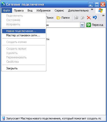Click the Windows flag logo
Image resolution: width=107 pixels, height=122 pixels.
101,10
